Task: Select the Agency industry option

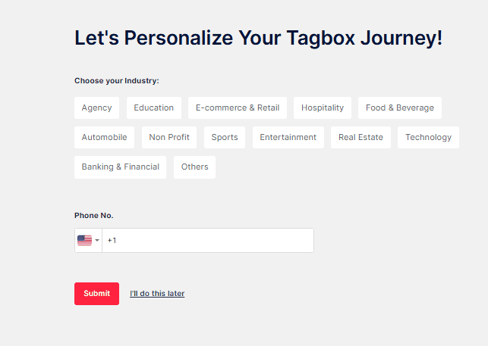Action: (96, 108)
